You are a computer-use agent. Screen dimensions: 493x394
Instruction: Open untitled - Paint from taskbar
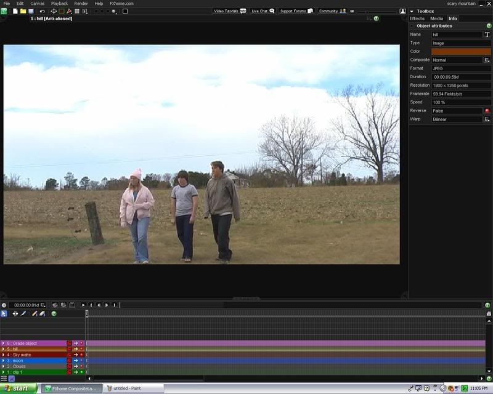pyautogui.click(x=134, y=388)
